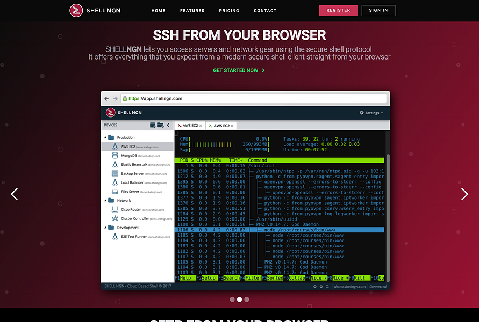This screenshot has width=479, height=322.
Task: Click the app.shellngn.com address field
Action: tap(254, 99)
